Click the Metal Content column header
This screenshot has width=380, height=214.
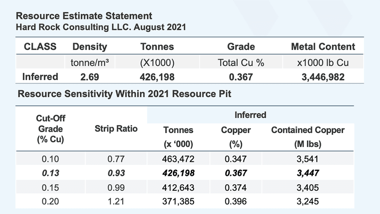point(323,47)
